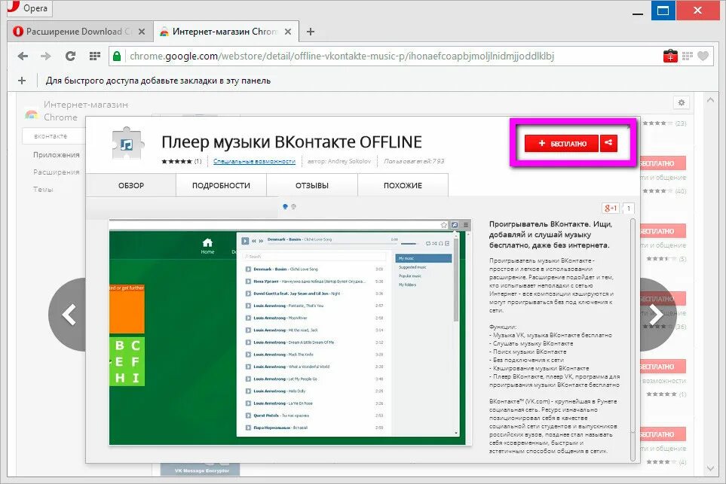The image size is (726, 484).
Task: Switch to the ОБЗОР tab
Action: (x=131, y=185)
